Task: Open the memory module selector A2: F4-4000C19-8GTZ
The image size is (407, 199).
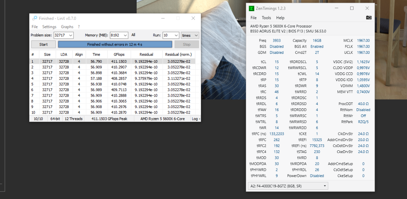Action: (288, 186)
